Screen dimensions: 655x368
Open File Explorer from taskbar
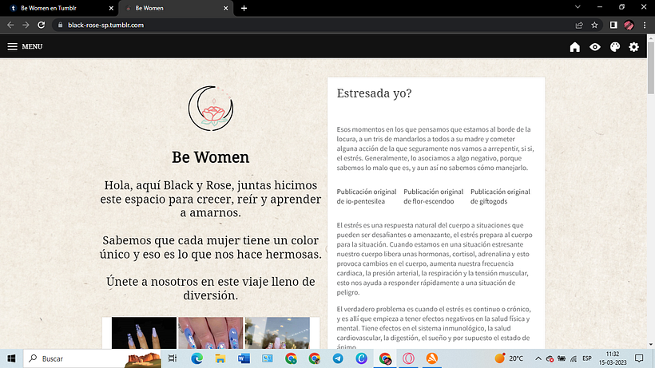click(x=220, y=358)
